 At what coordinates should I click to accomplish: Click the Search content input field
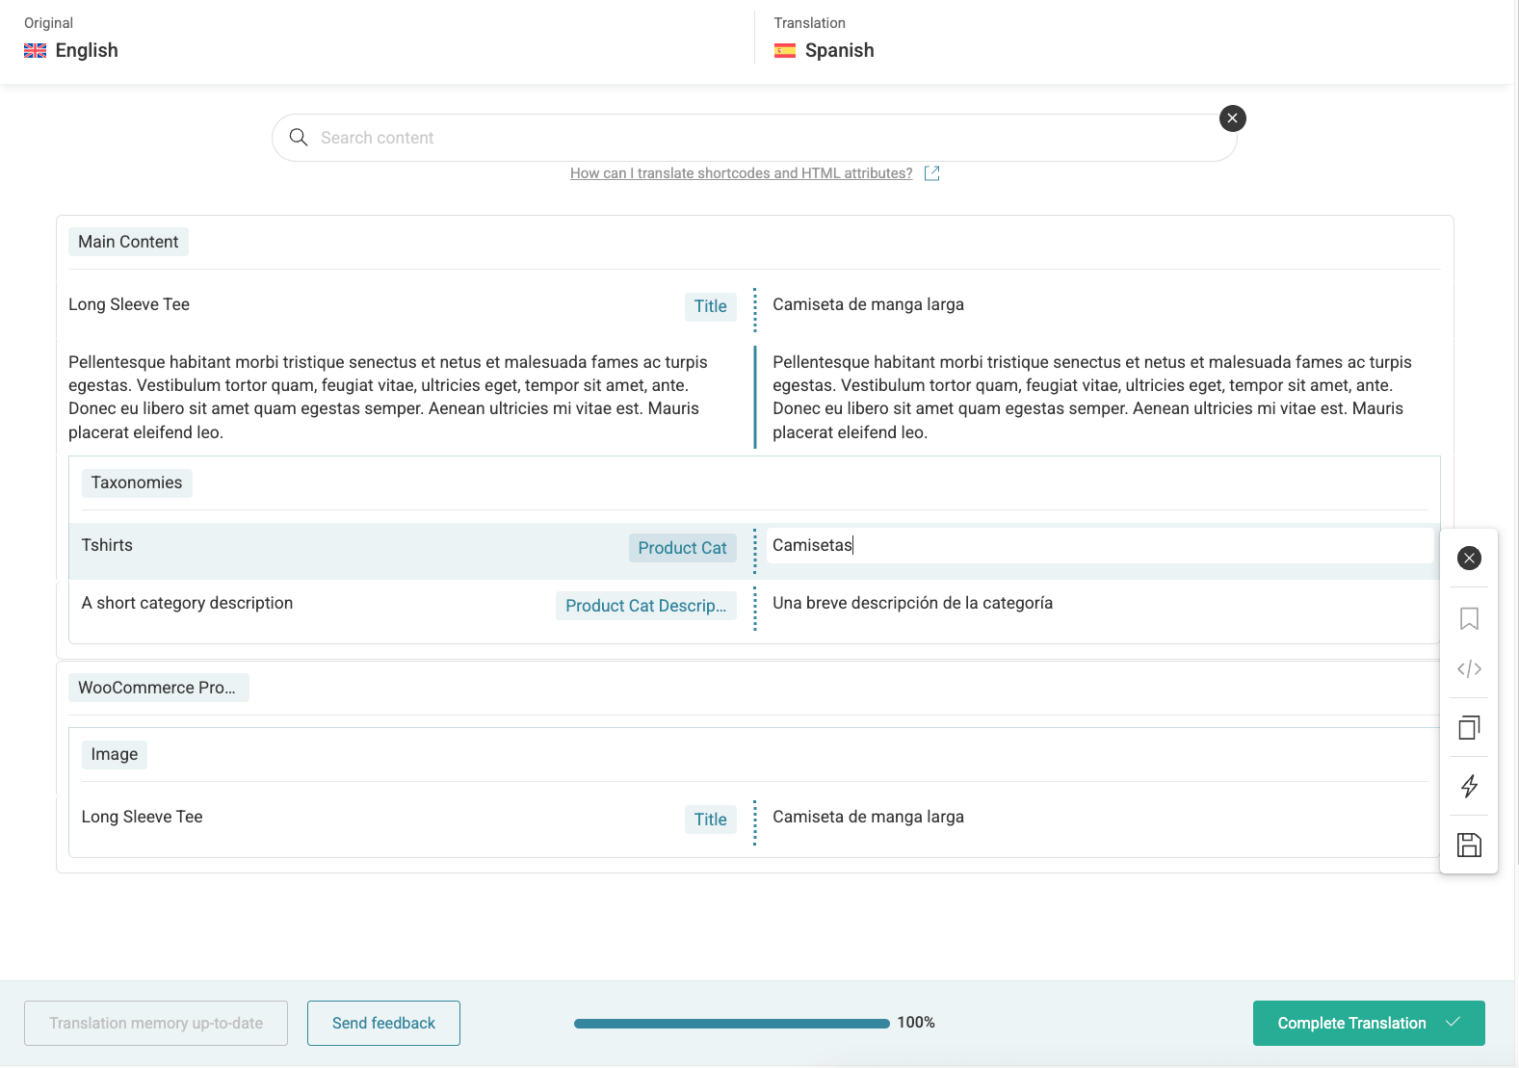pos(754,138)
